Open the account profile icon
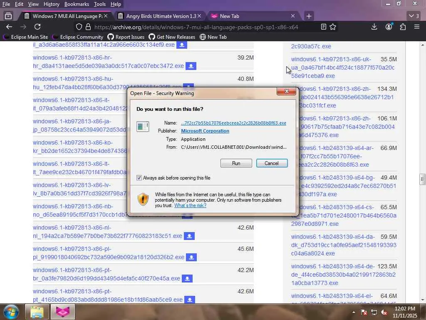 coord(389,27)
